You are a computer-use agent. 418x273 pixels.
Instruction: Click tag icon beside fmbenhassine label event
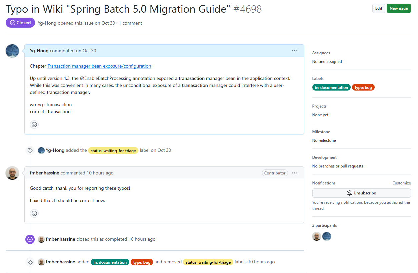click(30, 262)
